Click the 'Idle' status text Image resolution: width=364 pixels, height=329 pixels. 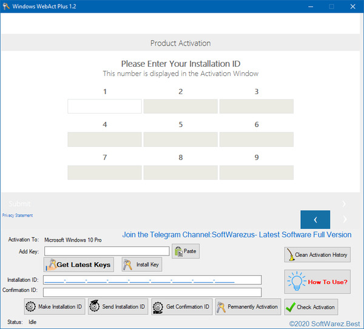pyautogui.click(x=33, y=322)
